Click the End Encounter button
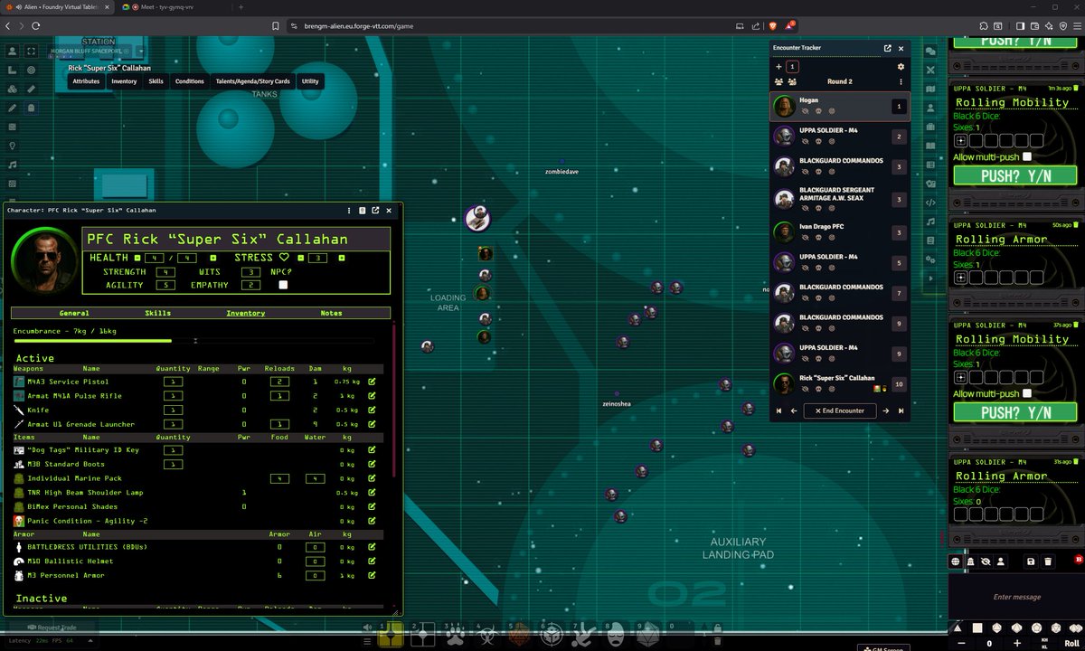Image resolution: width=1085 pixels, height=651 pixels. (x=840, y=410)
